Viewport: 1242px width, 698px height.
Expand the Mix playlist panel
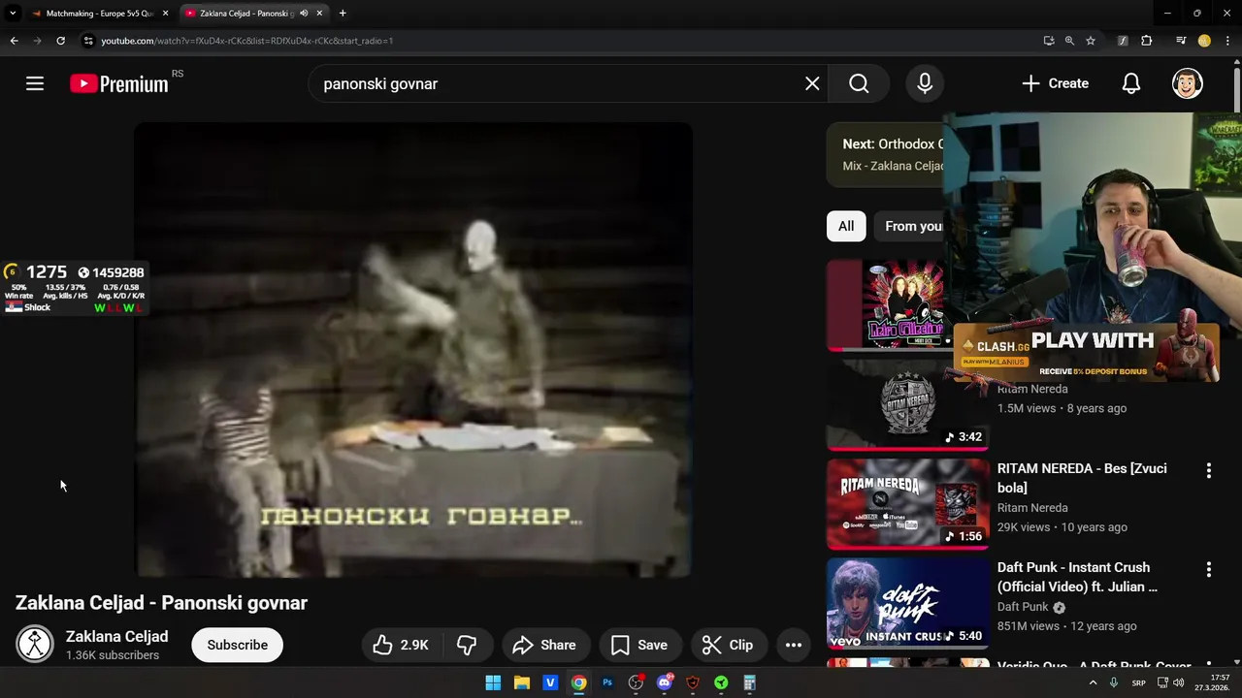(885, 154)
